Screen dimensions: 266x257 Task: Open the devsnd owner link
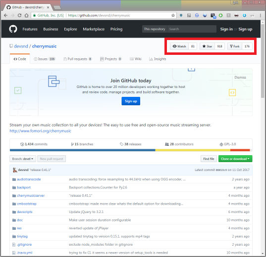click(x=21, y=46)
